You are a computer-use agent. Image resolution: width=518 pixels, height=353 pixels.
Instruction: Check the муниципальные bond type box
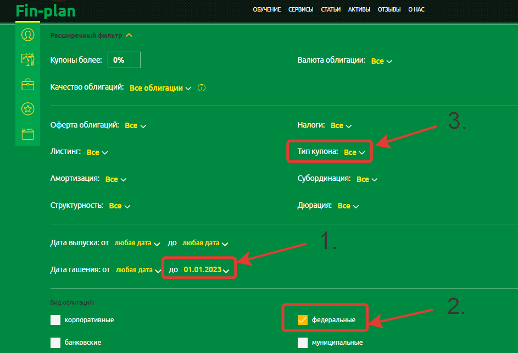click(302, 343)
